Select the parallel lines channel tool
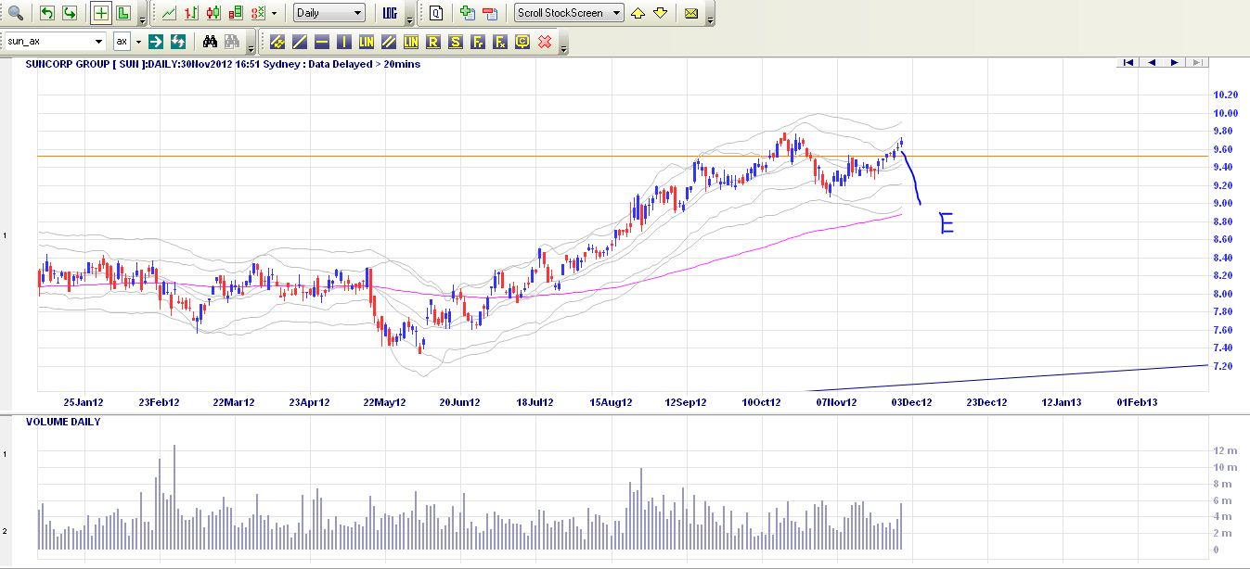The image size is (1250, 569). tap(389, 42)
